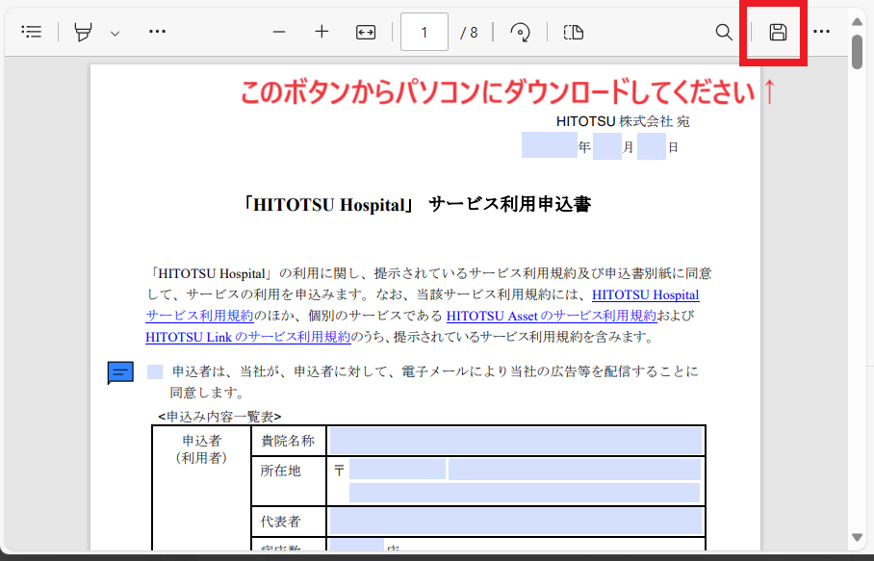Viewport: 874px width, 561px height.
Task: Open the HITOTSU Hospital terms link
Action: pyautogui.click(x=645, y=294)
